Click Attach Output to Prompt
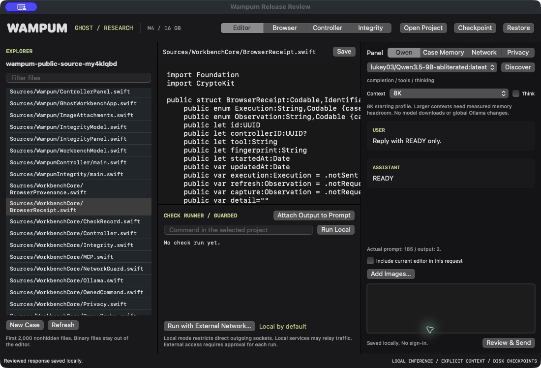541x368 pixels. tap(314, 215)
